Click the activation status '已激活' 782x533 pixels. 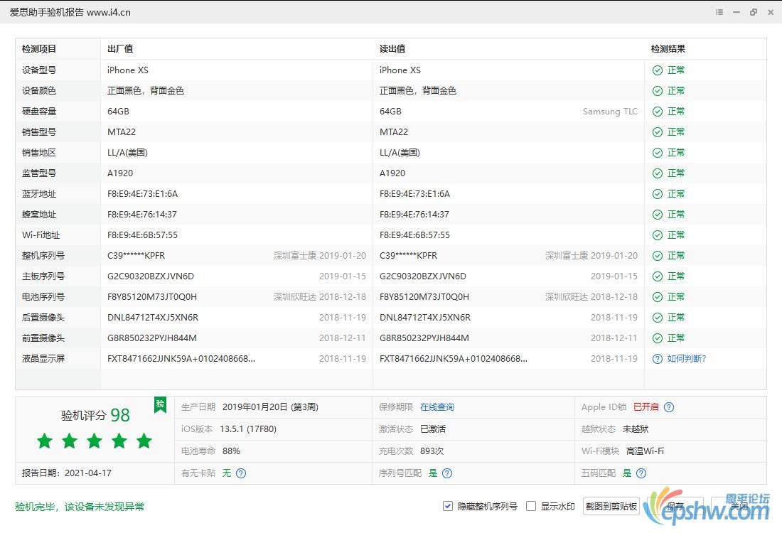click(433, 429)
